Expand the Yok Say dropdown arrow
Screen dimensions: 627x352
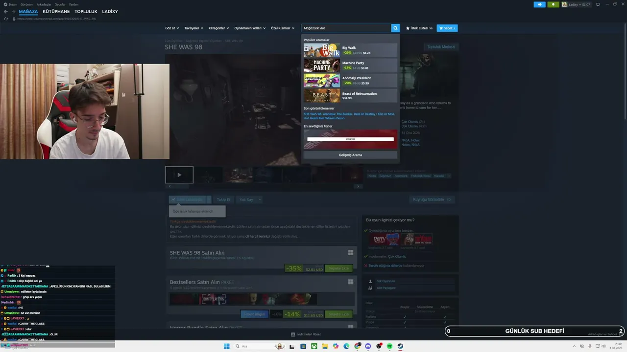(x=260, y=199)
